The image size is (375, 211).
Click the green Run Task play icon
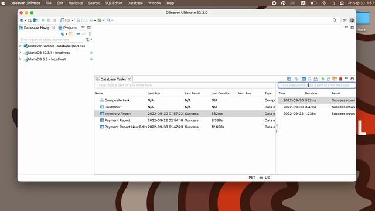[x=323, y=79]
